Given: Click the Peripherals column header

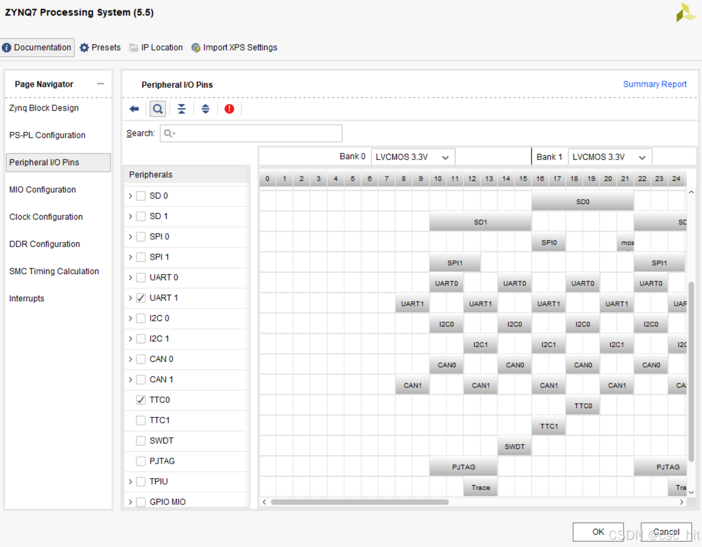Looking at the screenshot, I should 185,175.
